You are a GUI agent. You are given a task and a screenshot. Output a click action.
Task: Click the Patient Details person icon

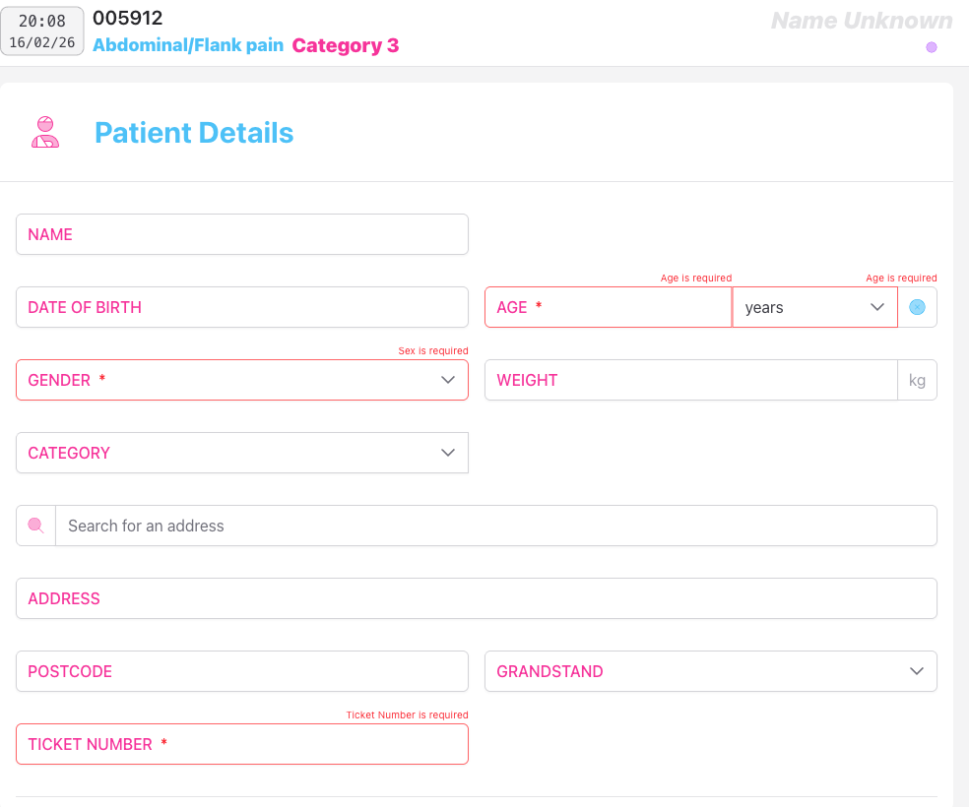click(x=43, y=133)
